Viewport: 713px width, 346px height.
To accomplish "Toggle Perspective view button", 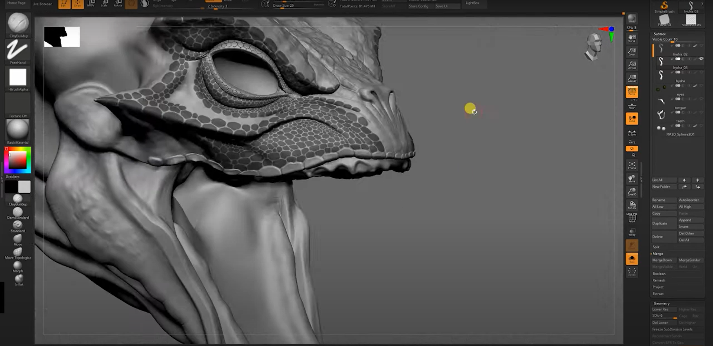I will (632, 92).
